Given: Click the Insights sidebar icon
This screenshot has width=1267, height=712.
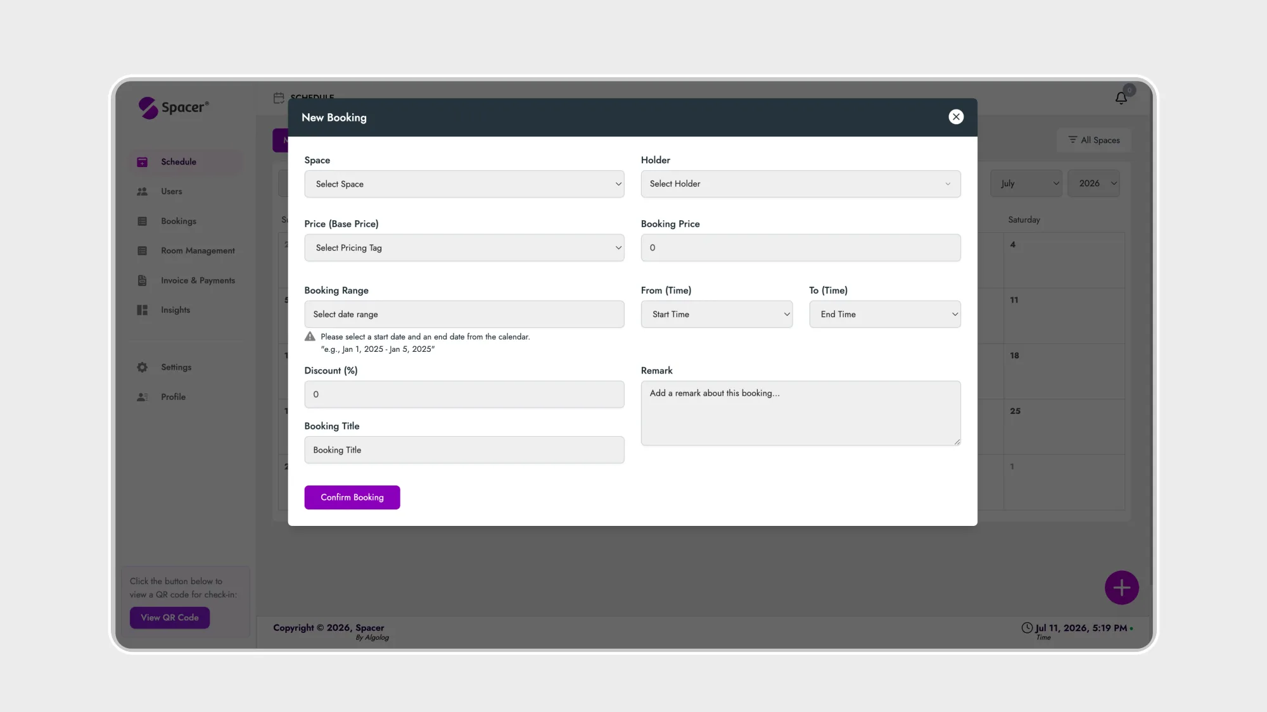Looking at the screenshot, I should (143, 310).
